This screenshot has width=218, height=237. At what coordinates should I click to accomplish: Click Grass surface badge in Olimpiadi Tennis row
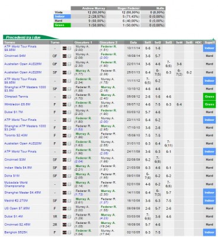point(209,97)
